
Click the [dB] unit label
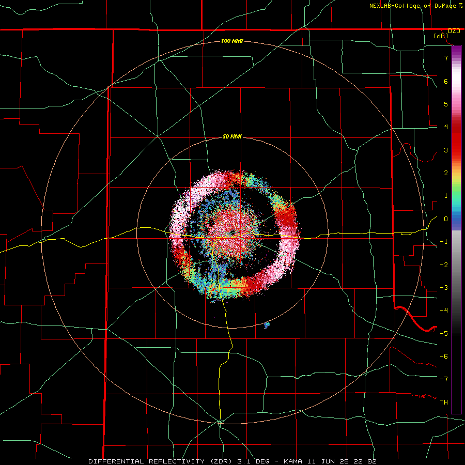point(441,36)
